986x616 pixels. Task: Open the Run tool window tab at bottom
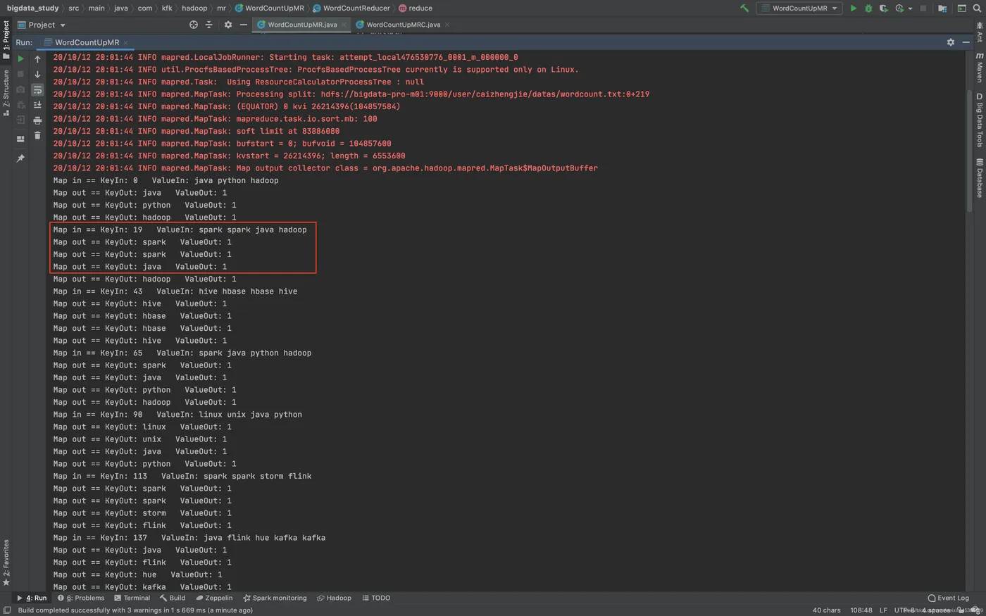click(32, 598)
